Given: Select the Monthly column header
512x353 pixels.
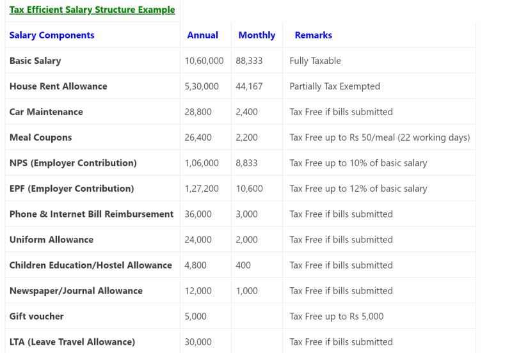Looking at the screenshot, I should (x=257, y=35).
